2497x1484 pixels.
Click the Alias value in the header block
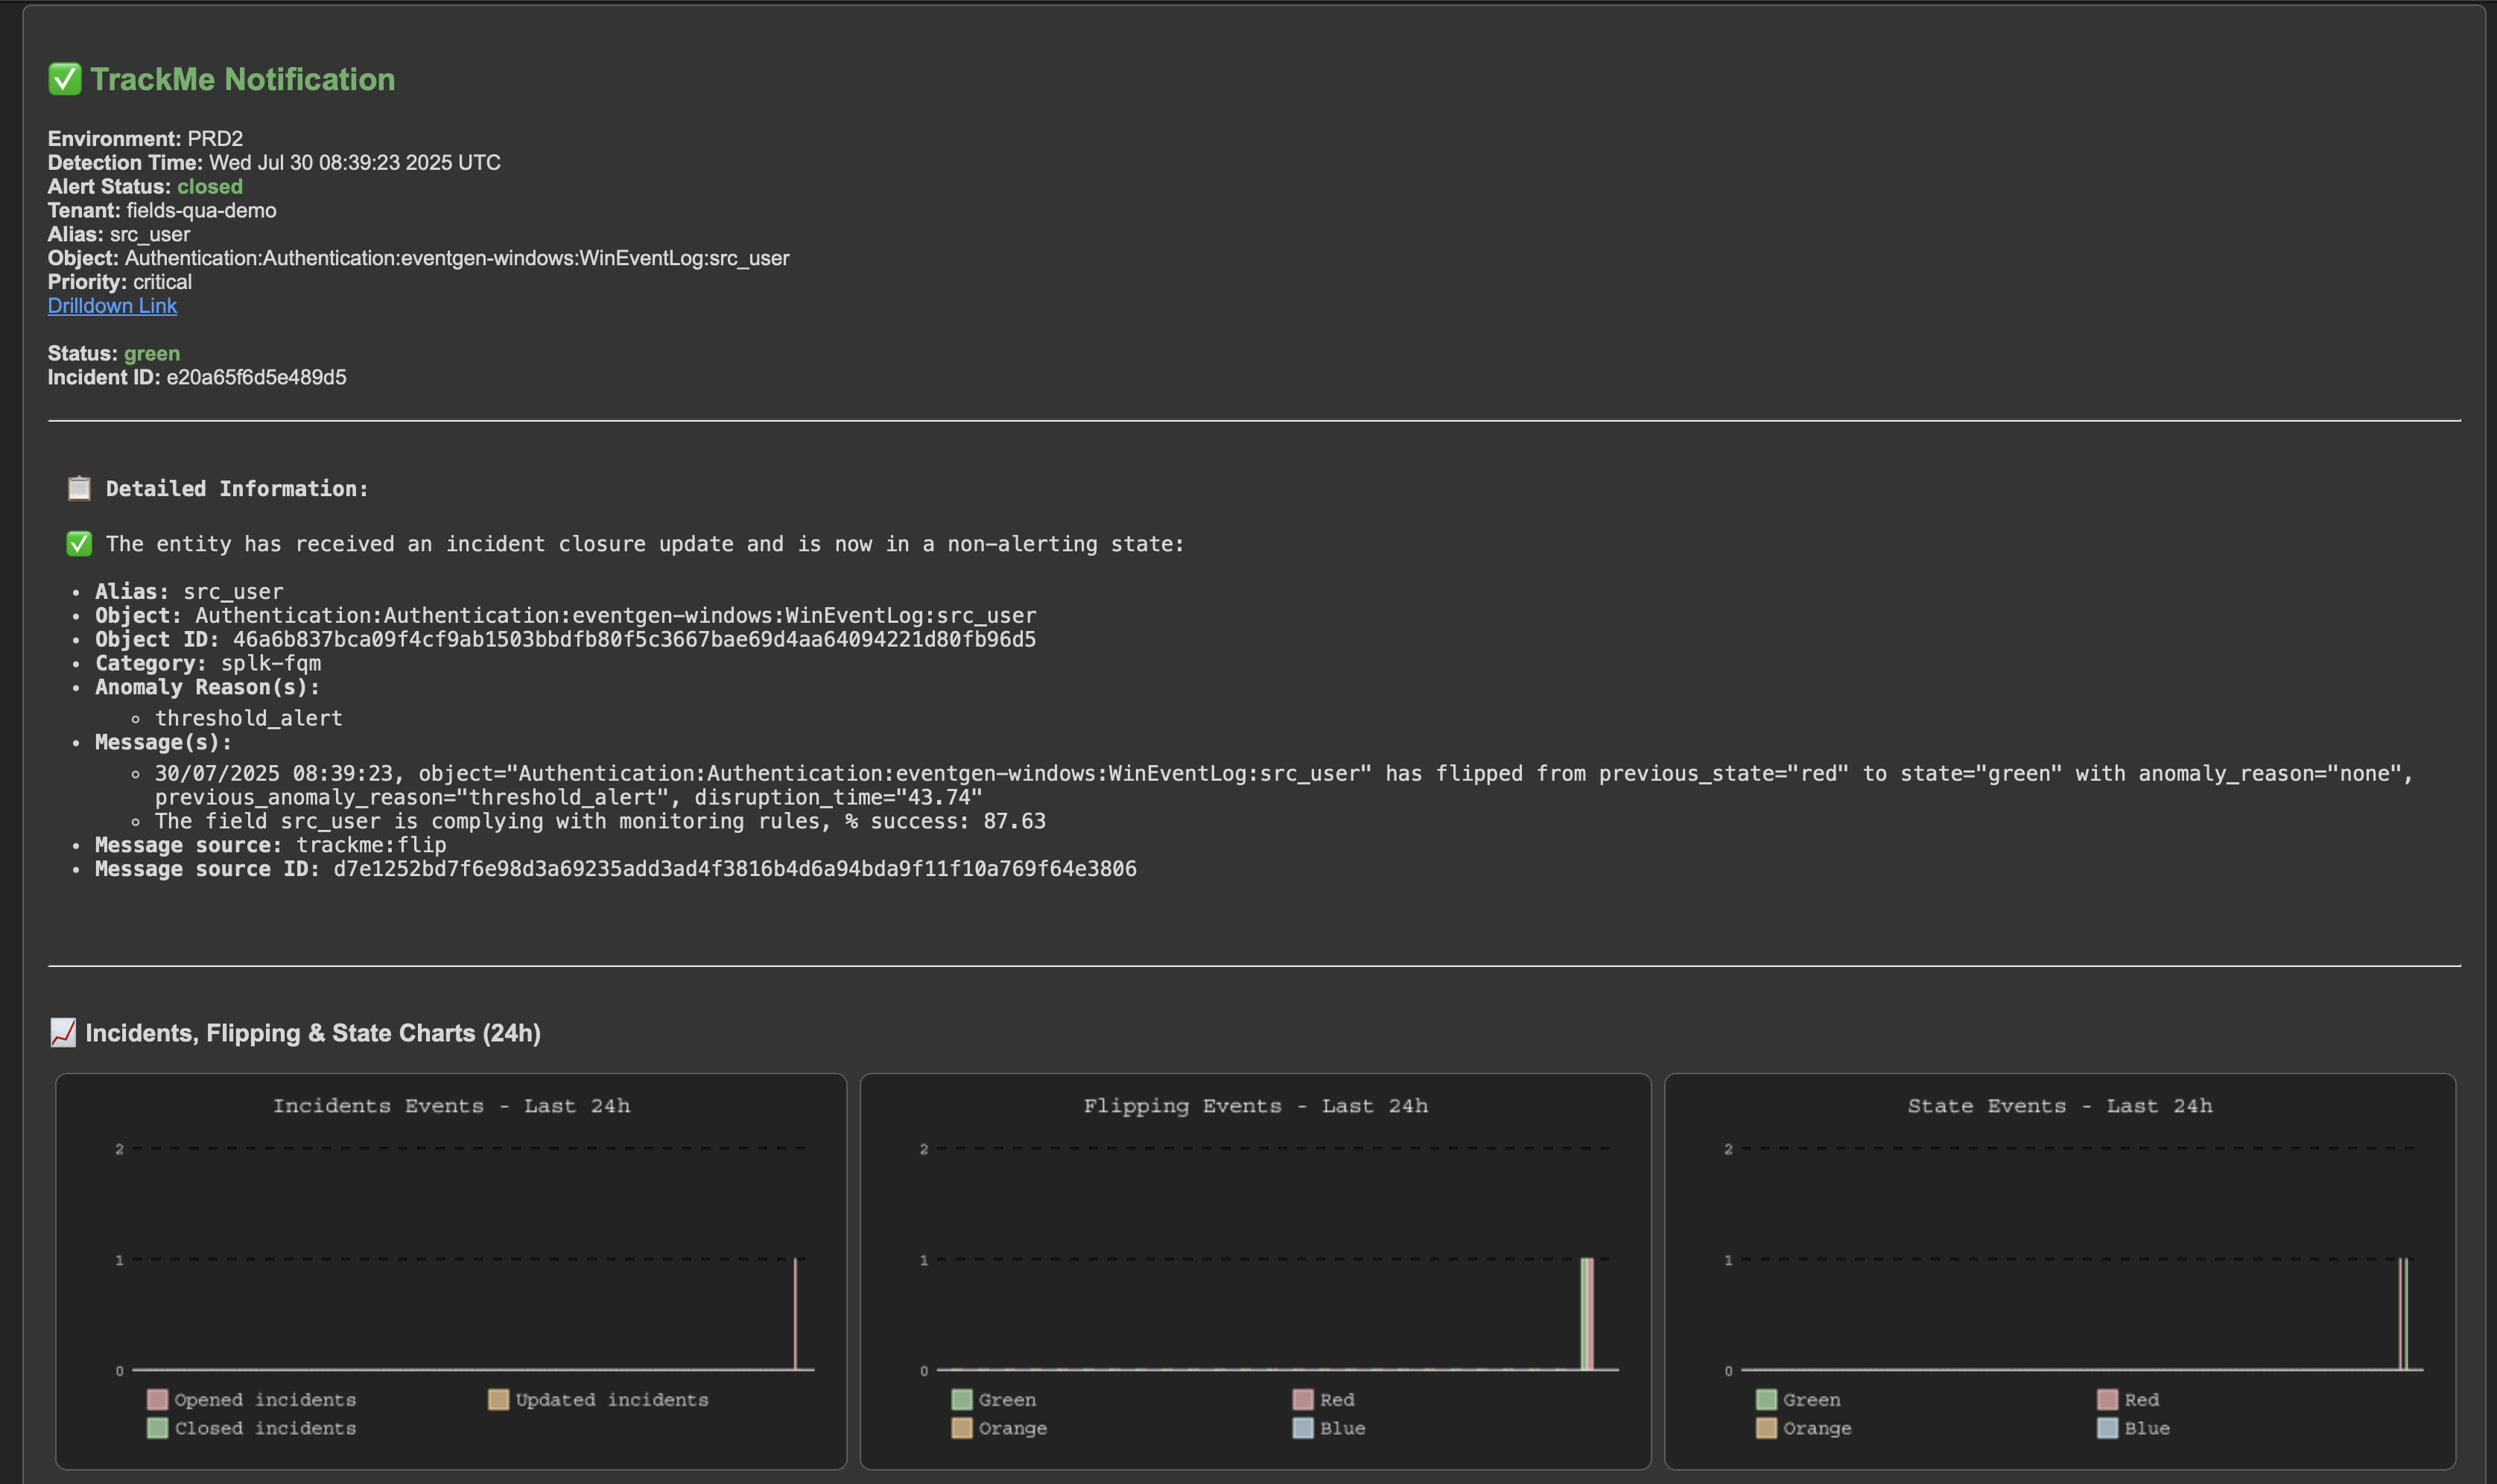pyautogui.click(x=150, y=235)
